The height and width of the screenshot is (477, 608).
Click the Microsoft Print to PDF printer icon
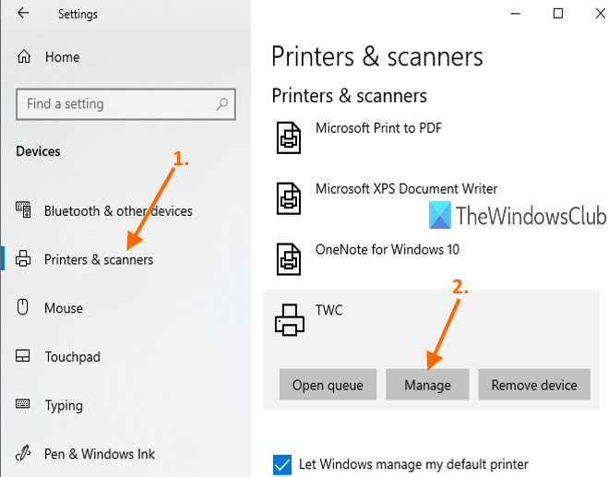pos(289,137)
